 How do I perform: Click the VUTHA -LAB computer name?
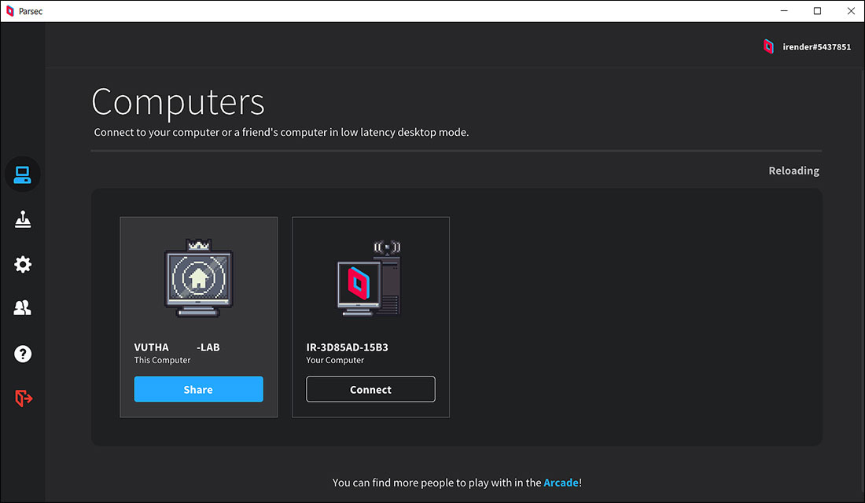tap(176, 347)
